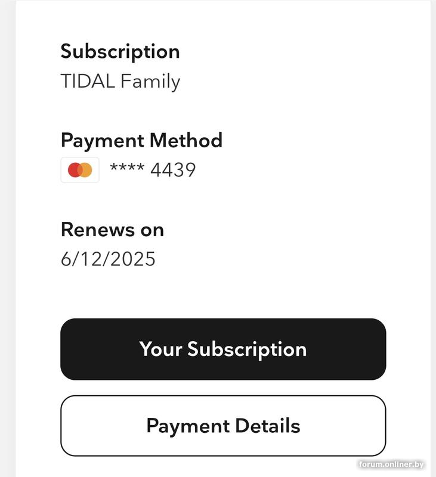Click the orange circle of the Mastercard logo
The width and height of the screenshot is (436, 477).
click(85, 170)
